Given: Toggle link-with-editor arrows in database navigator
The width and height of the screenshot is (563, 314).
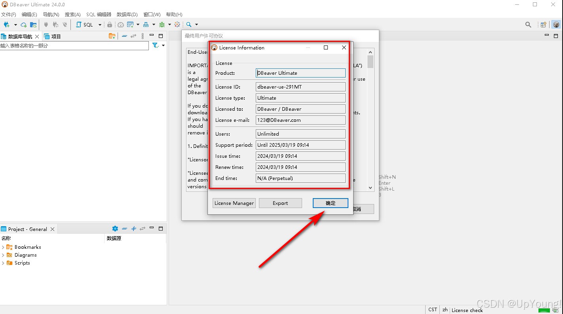Looking at the screenshot, I should [133, 36].
